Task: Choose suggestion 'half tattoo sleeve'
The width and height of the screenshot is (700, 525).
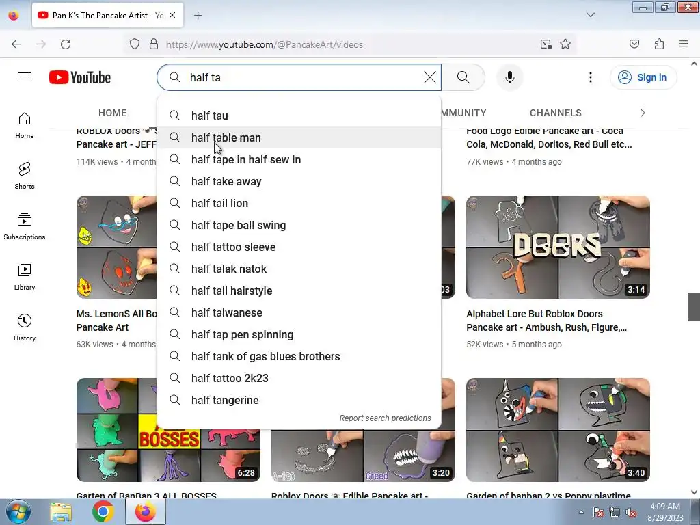Action: click(299, 247)
